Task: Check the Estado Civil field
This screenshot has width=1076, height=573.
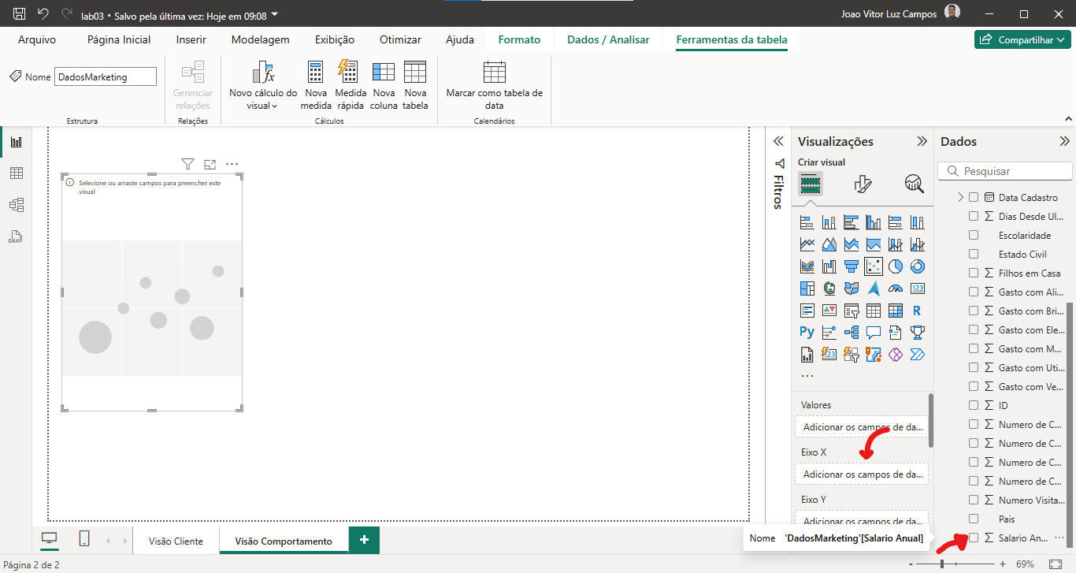Action: point(974,255)
